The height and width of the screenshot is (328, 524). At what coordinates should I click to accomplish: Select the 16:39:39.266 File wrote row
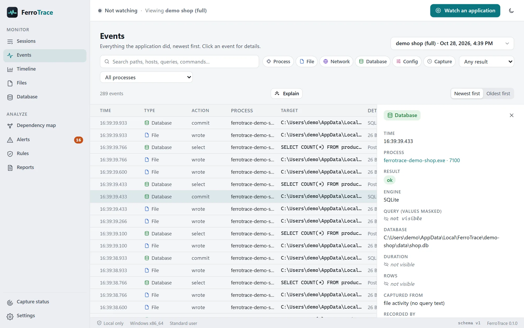click(233, 221)
